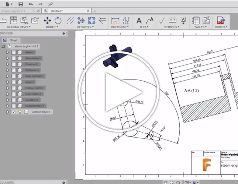The width and height of the screenshot is (238, 184).
Task: Select Sheet1 in the browser
Action: 14,40
